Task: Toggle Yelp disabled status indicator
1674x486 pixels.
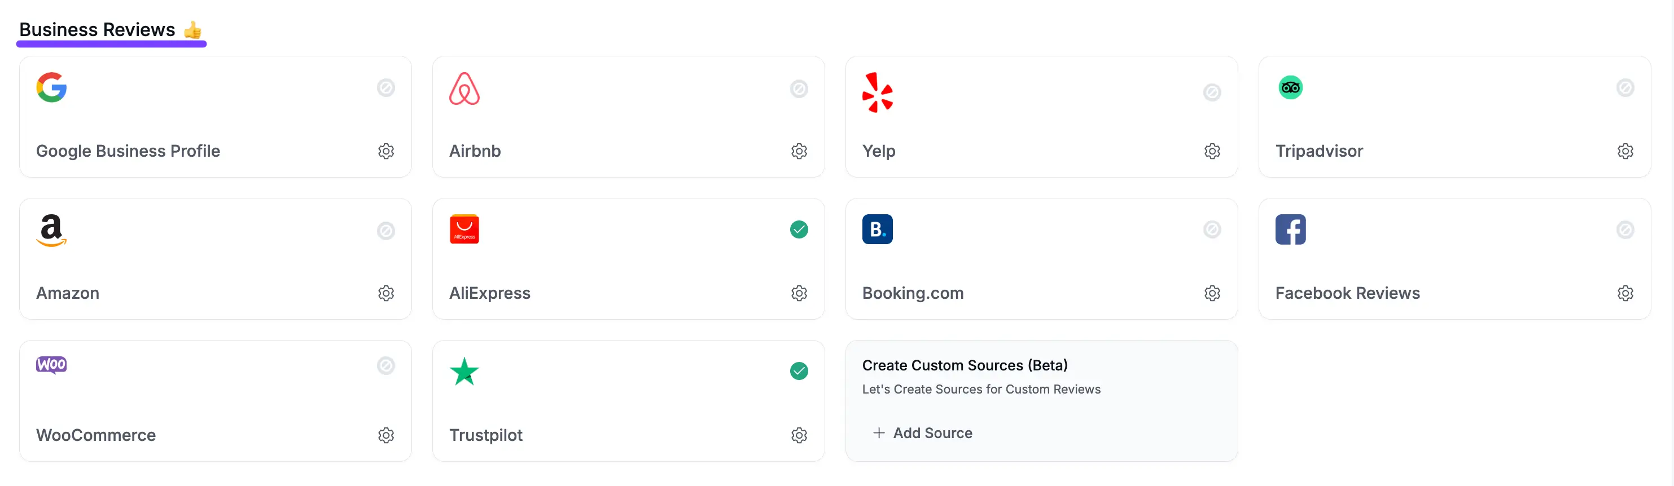Action: [x=1212, y=92]
